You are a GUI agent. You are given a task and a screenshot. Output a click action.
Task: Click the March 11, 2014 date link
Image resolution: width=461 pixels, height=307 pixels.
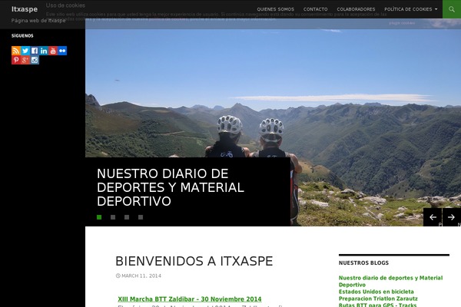[x=141, y=276]
